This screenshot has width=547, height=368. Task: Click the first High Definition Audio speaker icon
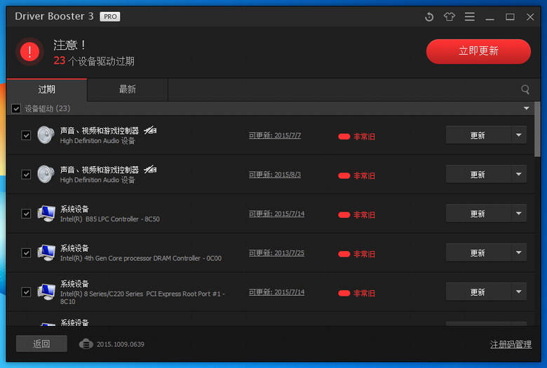46,135
